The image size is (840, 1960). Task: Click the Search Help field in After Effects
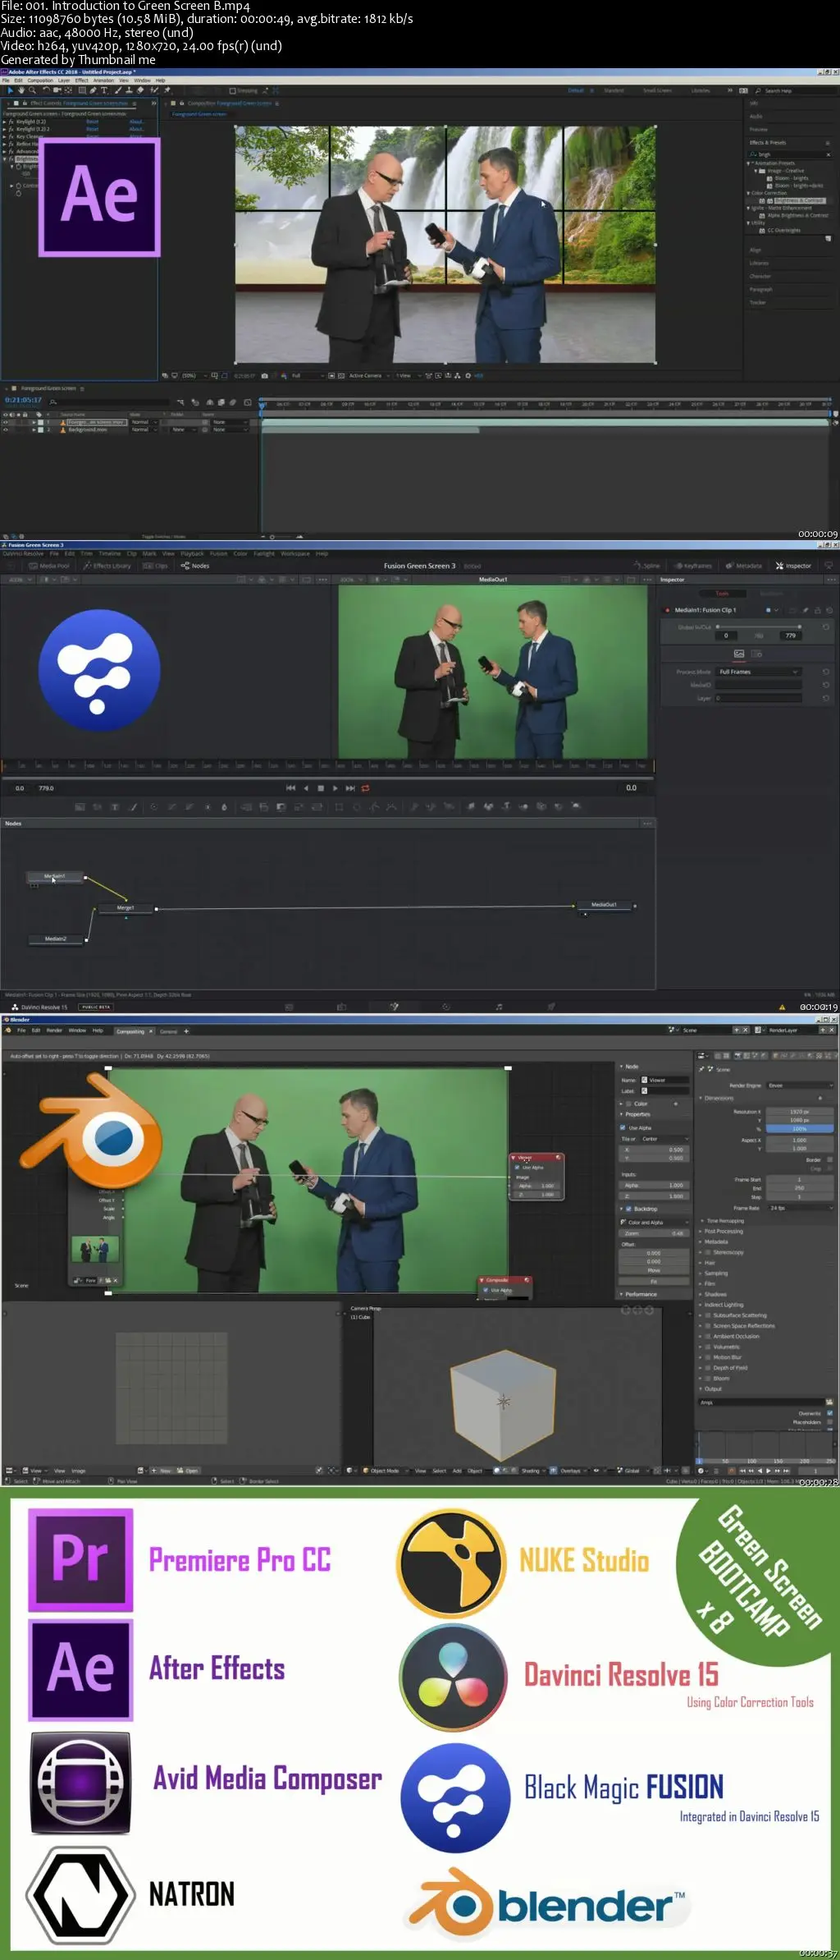[794, 91]
